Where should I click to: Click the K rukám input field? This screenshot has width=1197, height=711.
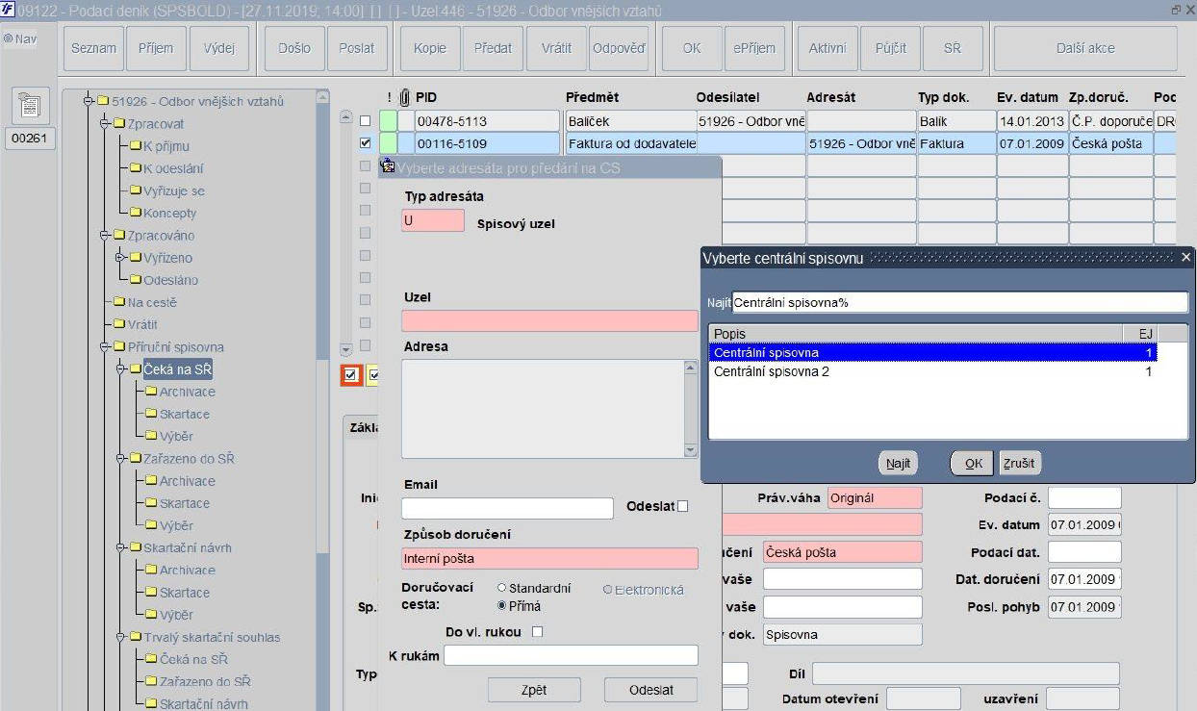[x=571, y=655]
